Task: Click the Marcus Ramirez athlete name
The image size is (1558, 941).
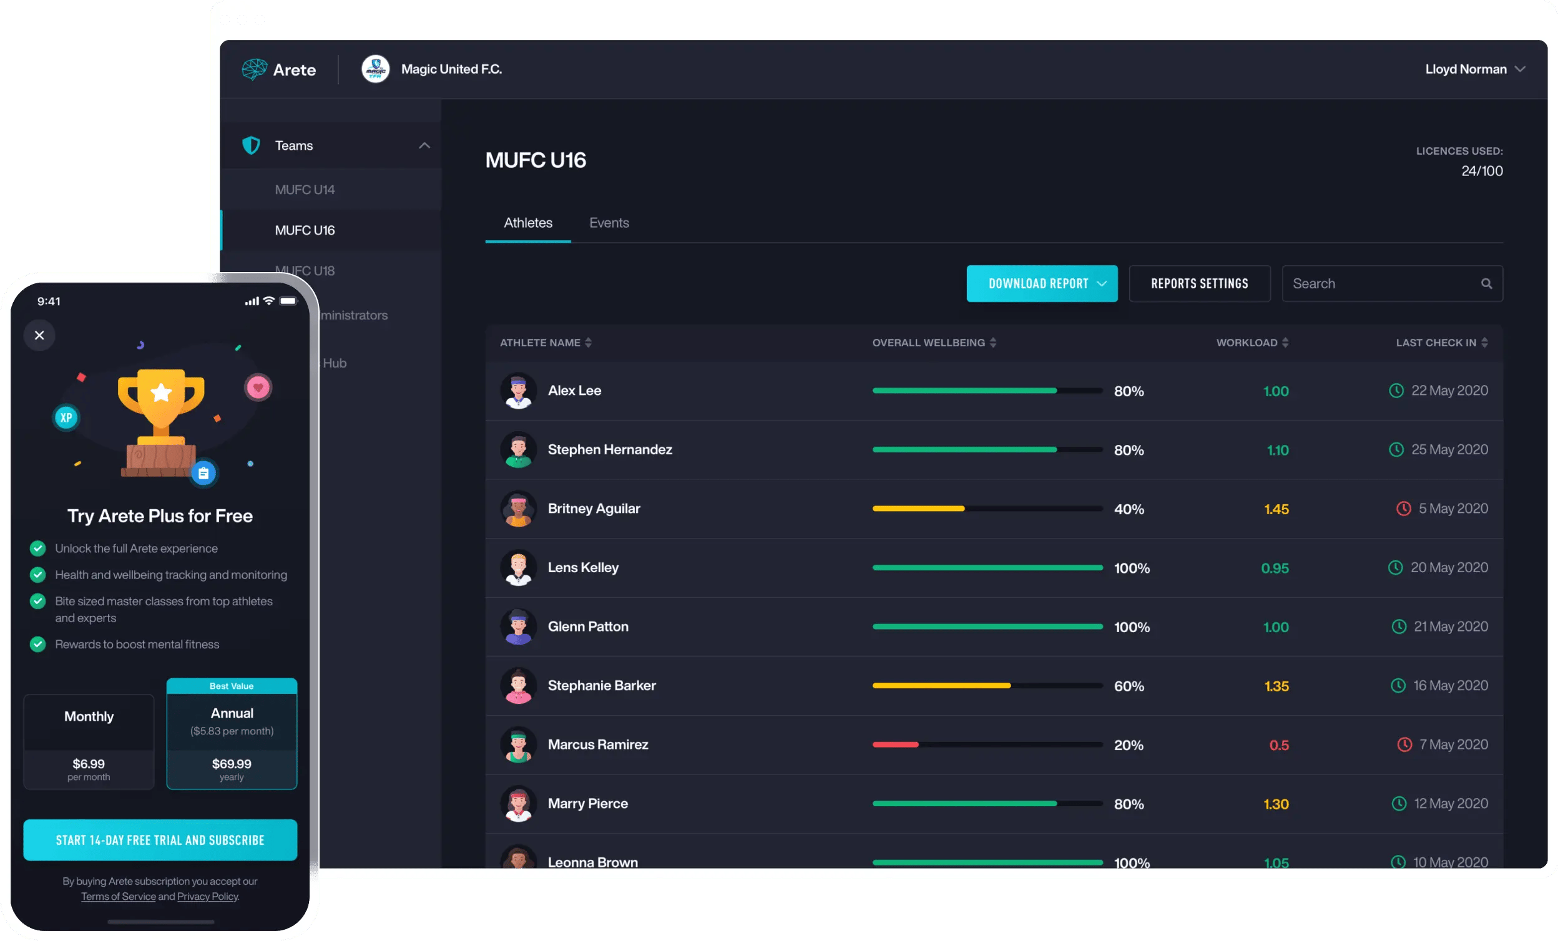Action: (x=597, y=744)
